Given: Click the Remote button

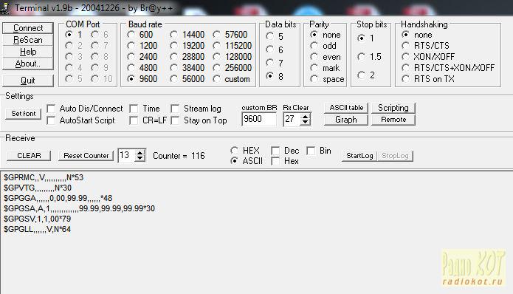Looking at the screenshot, I should click(393, 120).
